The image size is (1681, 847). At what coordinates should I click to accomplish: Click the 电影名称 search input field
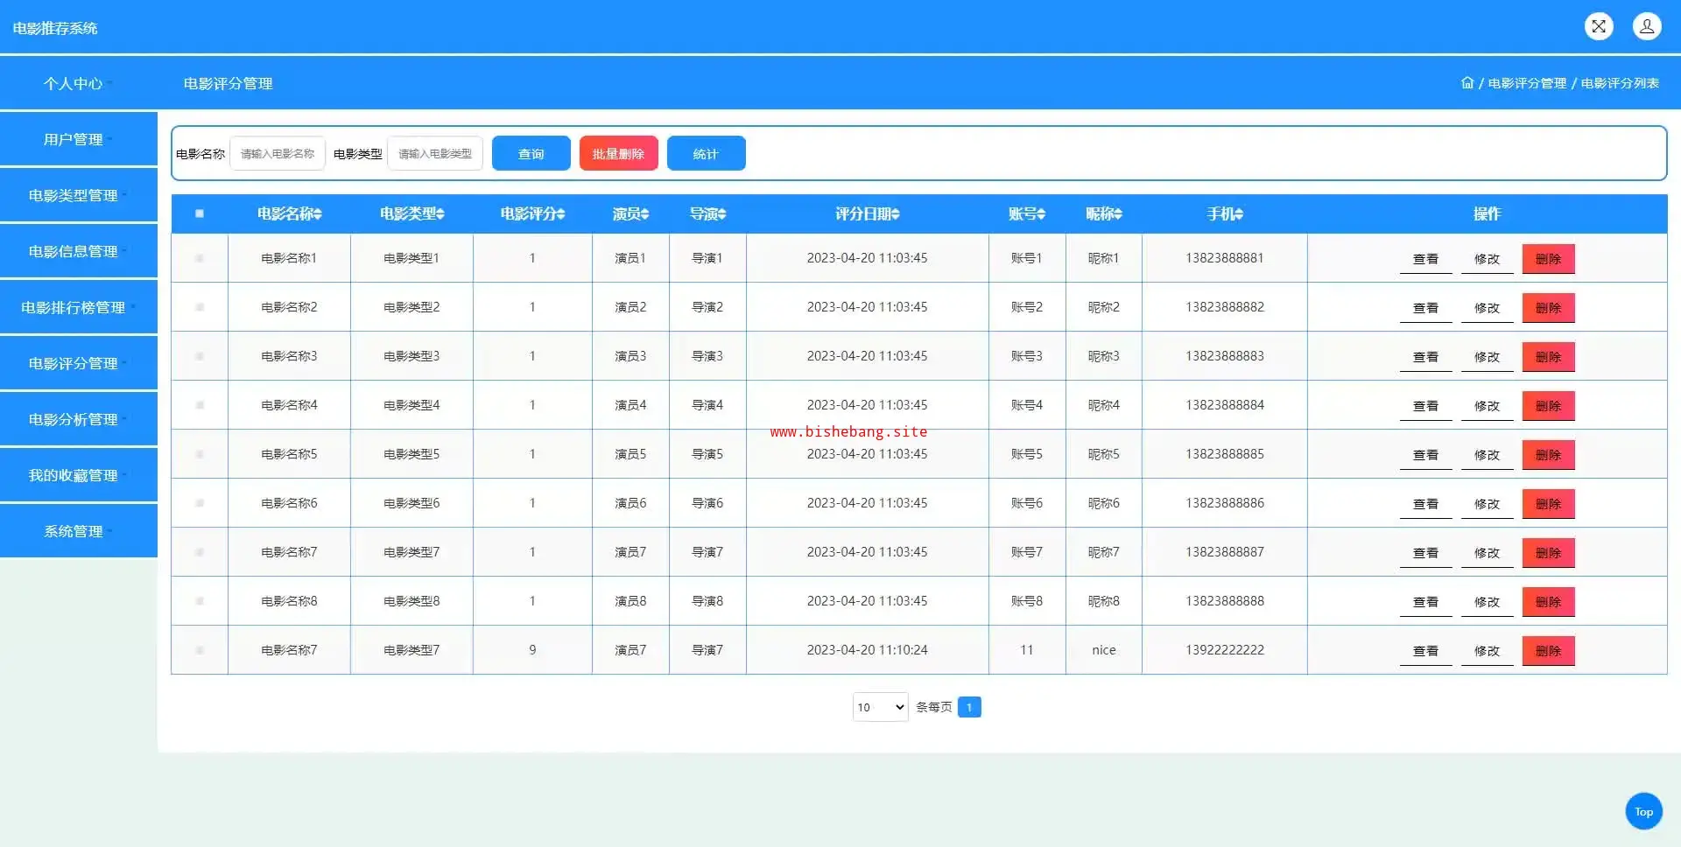point(278,153)
